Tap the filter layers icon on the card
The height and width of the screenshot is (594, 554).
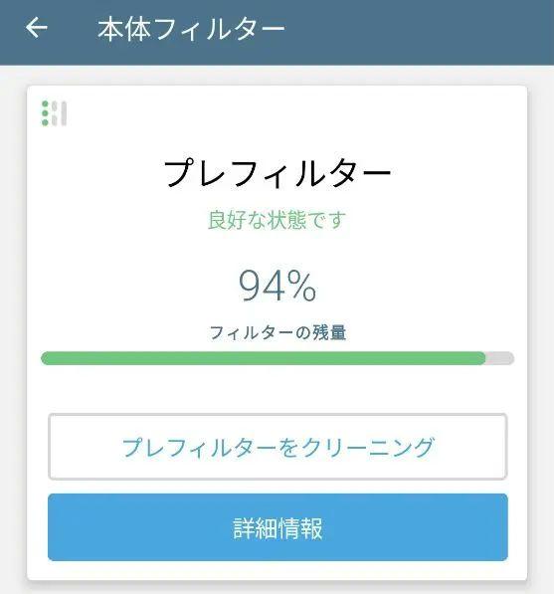coord(54,112)
